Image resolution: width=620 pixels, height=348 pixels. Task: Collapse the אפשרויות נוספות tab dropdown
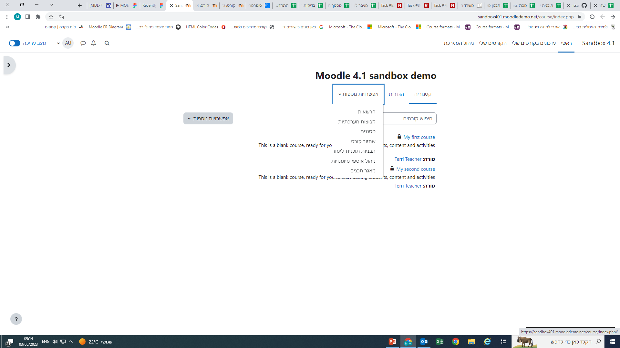358,94
